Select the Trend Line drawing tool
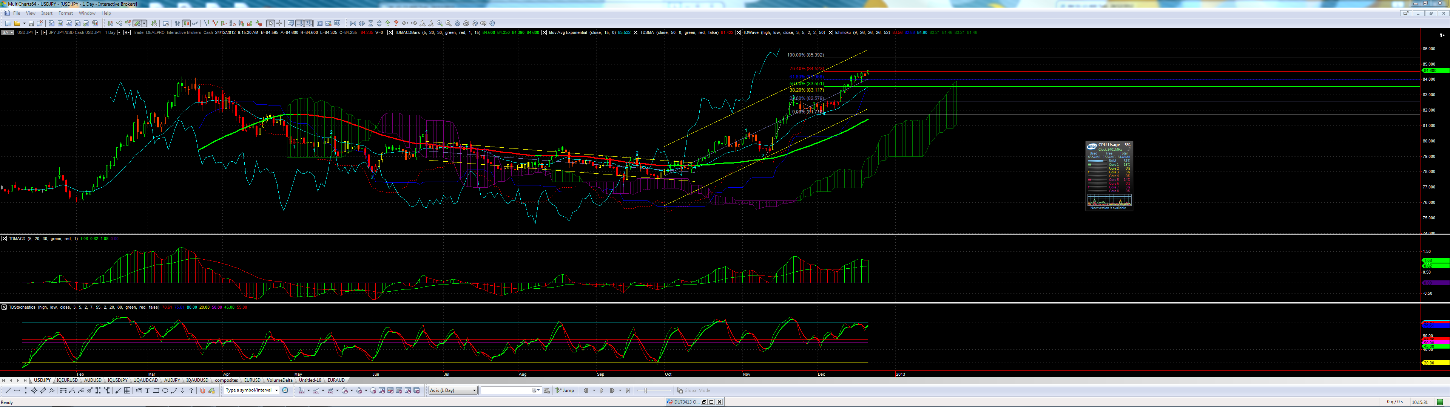 click(x=8, y=390)
